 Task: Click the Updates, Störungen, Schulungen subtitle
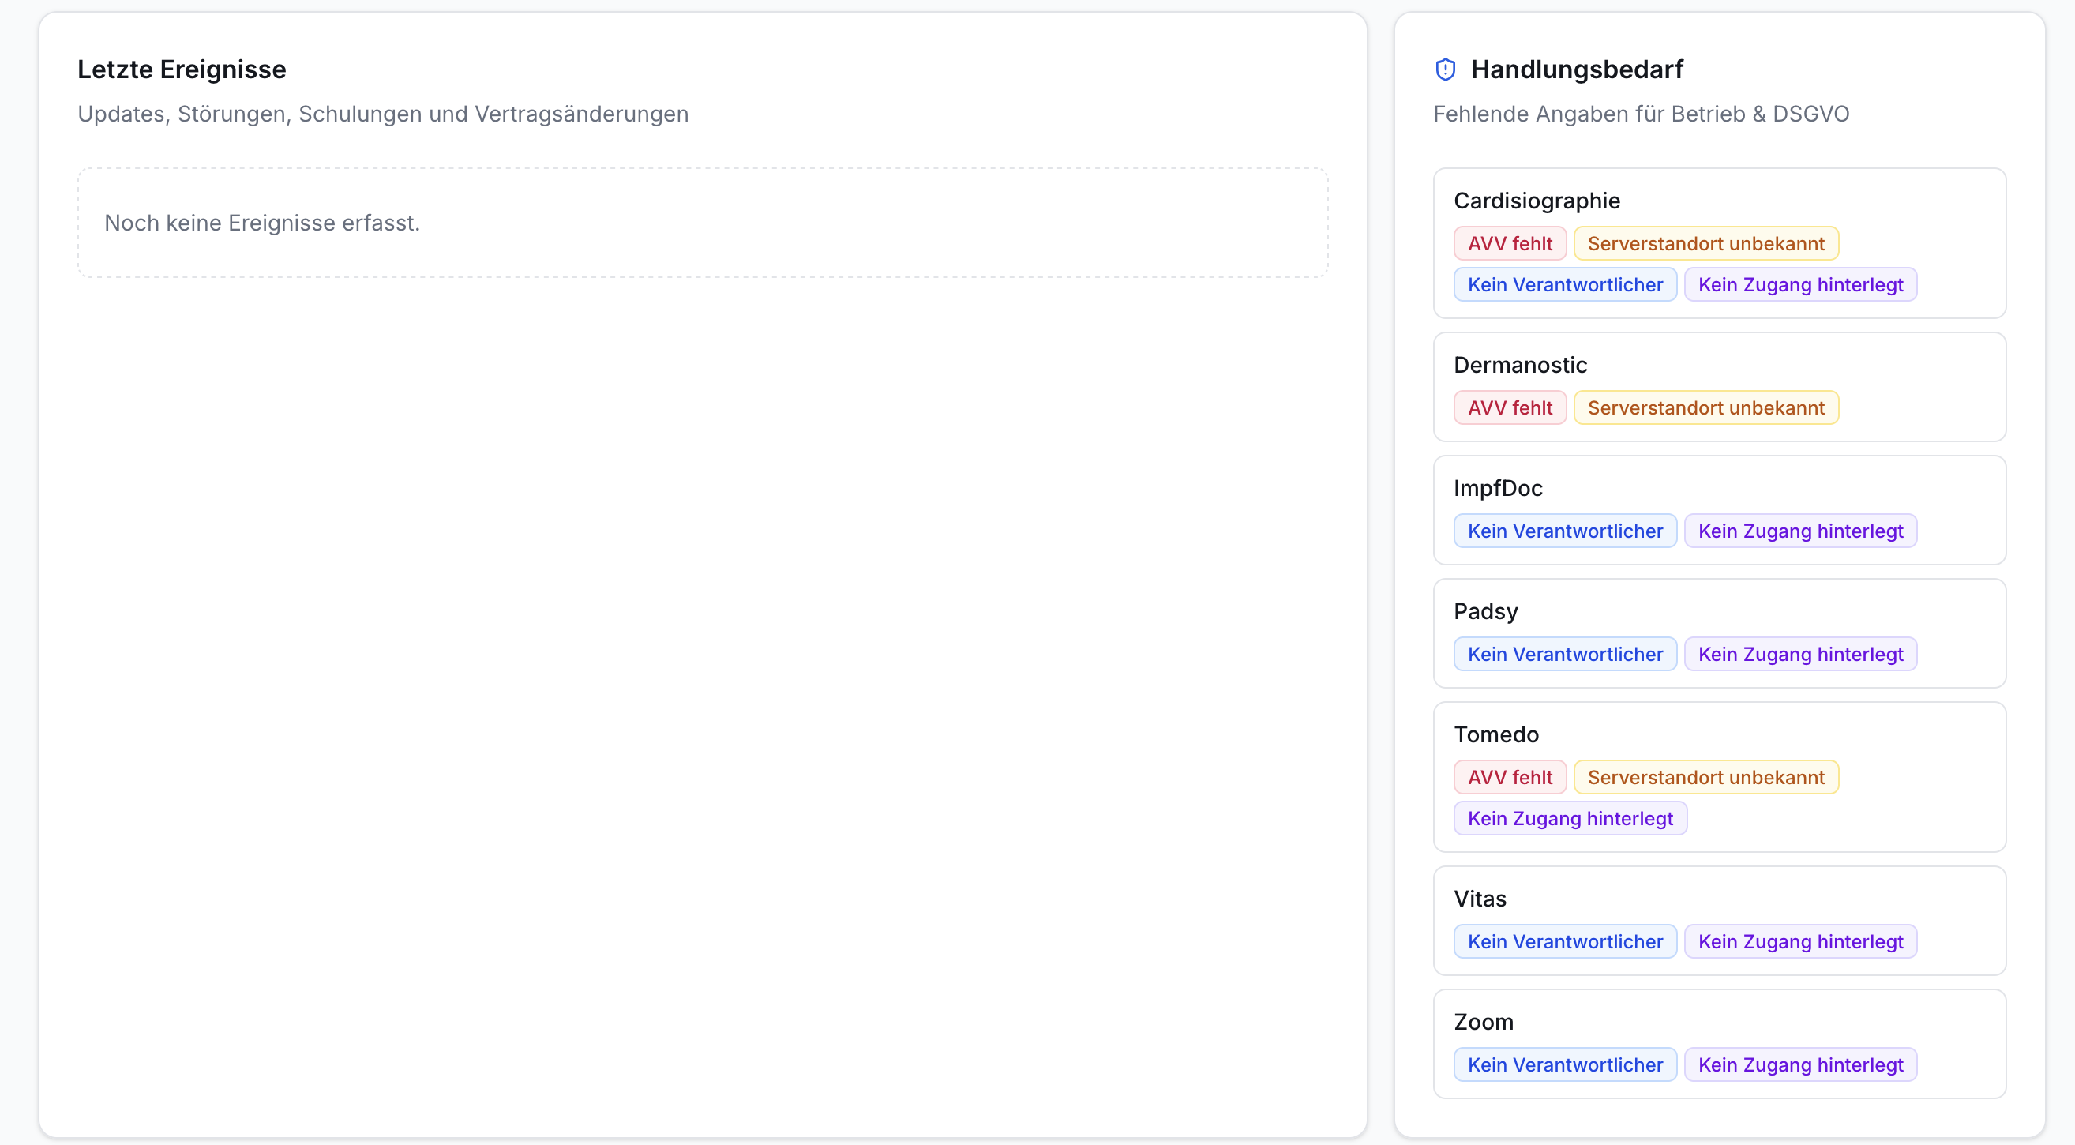[x=383, y=114]
